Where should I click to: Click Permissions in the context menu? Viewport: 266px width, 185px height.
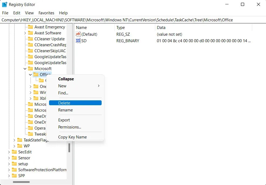point(70,127)
